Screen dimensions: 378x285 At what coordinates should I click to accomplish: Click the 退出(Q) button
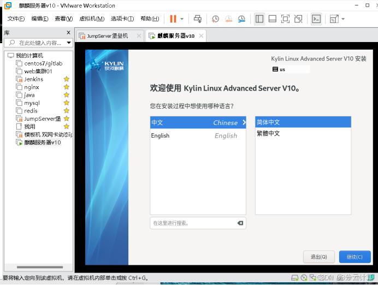(318, 257)
